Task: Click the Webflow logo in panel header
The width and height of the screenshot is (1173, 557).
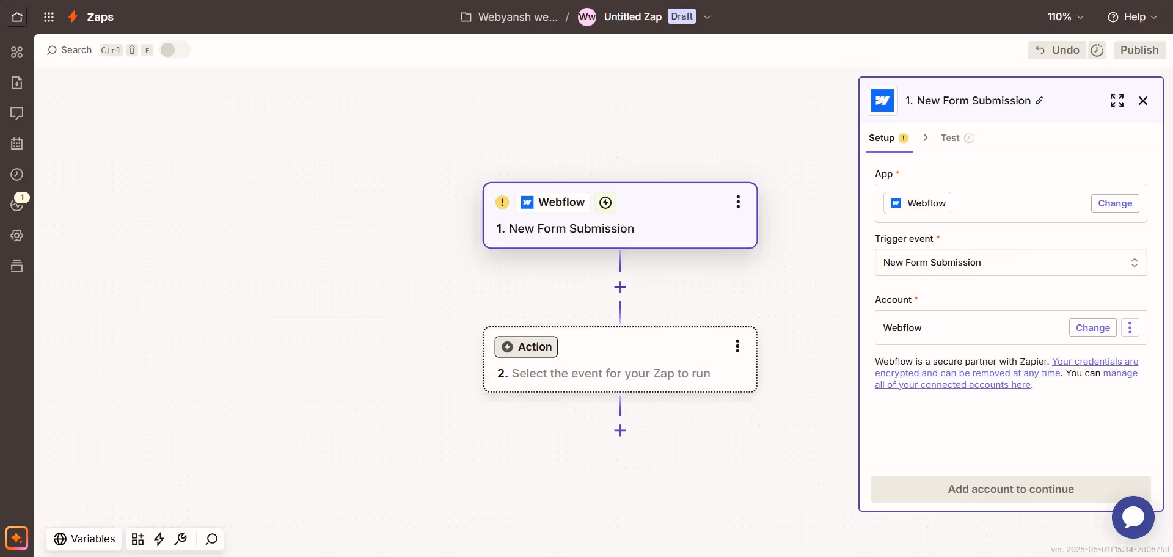Action: click(x=883, y=101)
